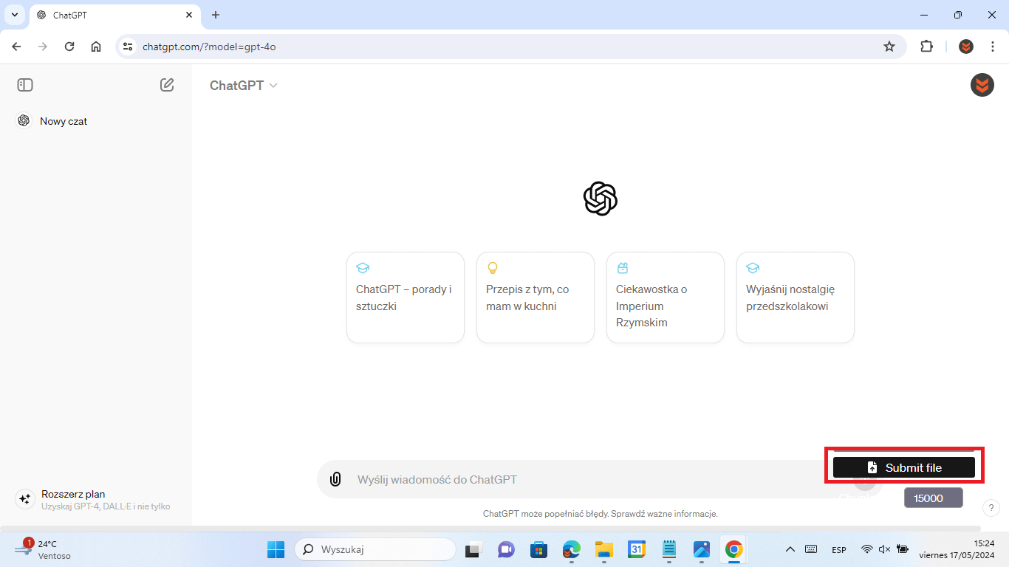This screenshot has width=1009, height=567.
Task: Open Wi-Fi network settings in tray
Action: point(867,549)
